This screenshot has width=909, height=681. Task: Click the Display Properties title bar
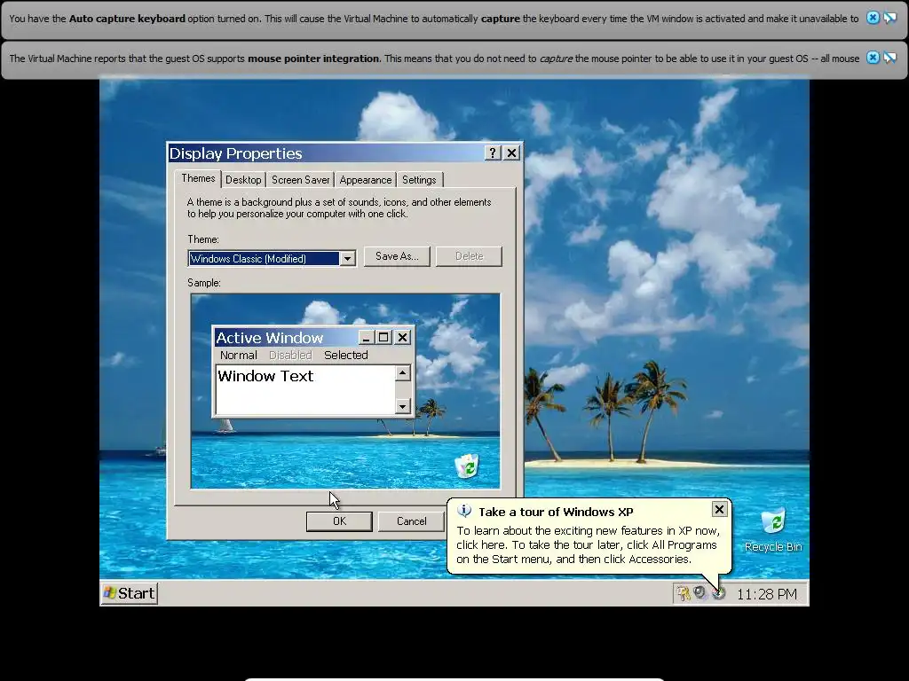[325, 153]
